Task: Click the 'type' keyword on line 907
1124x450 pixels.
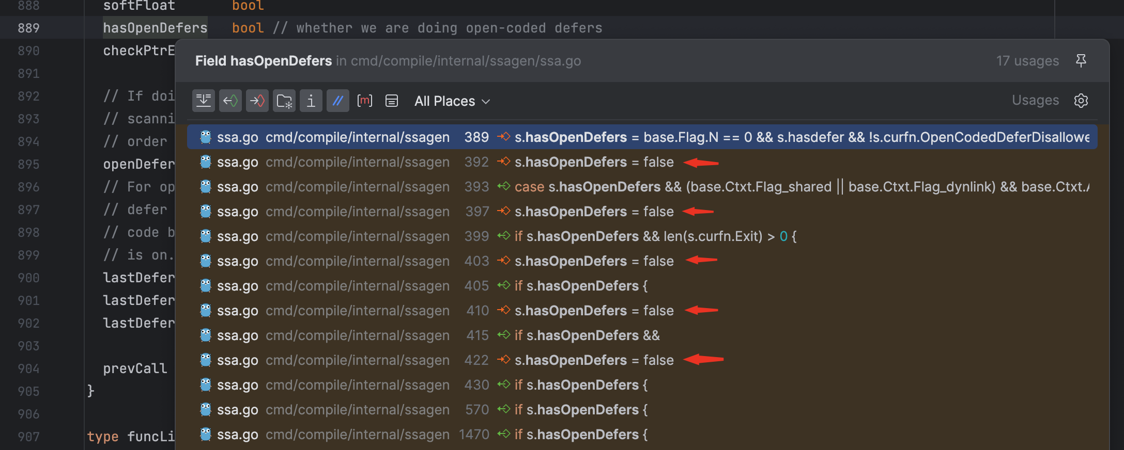Action: (103, 437)
